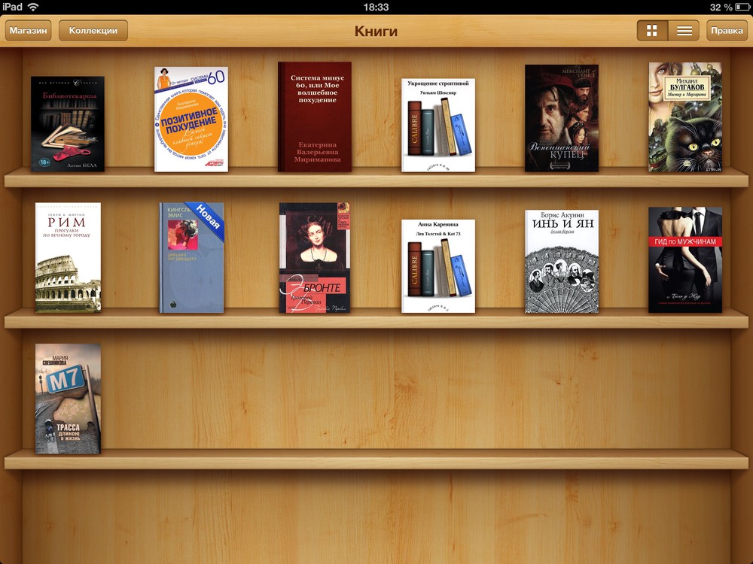753x564 pixels.
Task: Open the Позитивное похудение book cover
Action: tap(191, 119)
